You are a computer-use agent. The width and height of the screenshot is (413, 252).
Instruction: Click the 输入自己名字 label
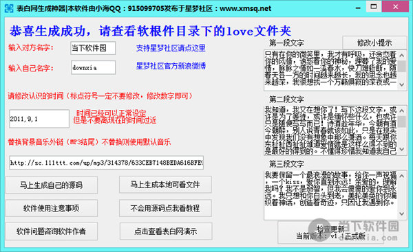pyautogui.click(x=31, y=68)
